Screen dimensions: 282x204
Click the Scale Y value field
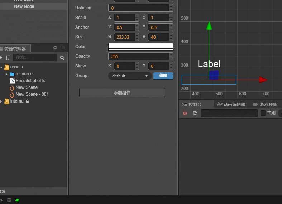[158, 18]
